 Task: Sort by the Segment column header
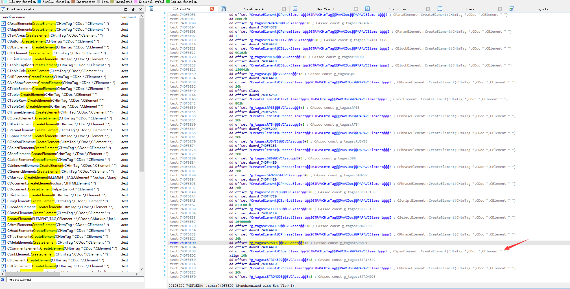(x=130, y=17)
